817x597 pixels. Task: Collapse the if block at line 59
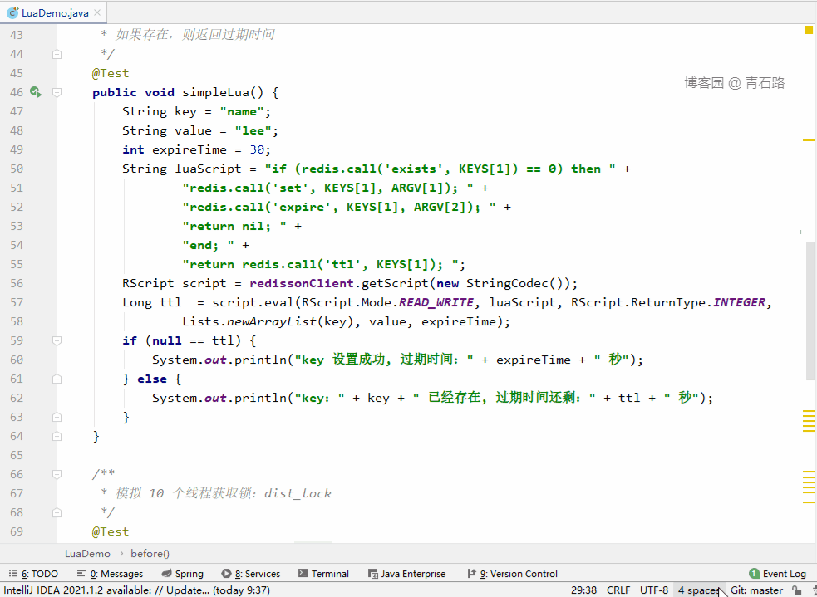[x=57, y=340]
